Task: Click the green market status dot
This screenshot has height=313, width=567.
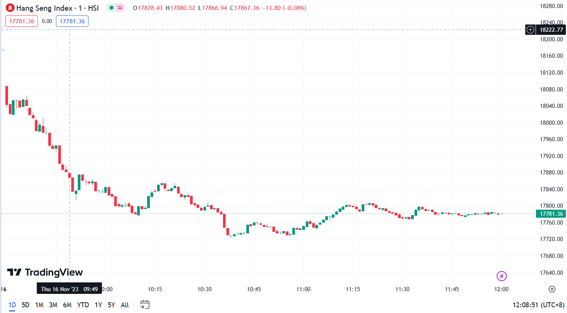Action: click(x=111, y=8)
